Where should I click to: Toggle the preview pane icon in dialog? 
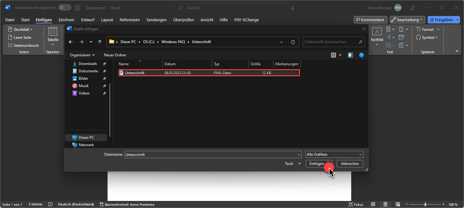point(350,55)
